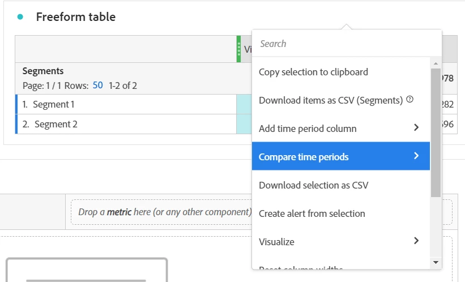Open the Visualize menu entry
Screen dimensions: 465x282
(x=277, y=242)
